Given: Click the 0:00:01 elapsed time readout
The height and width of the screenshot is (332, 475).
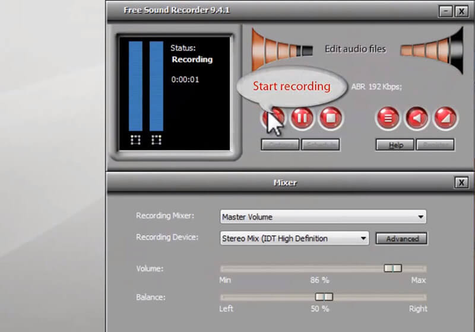Looking at the screenshot, I should click(185, 79).
